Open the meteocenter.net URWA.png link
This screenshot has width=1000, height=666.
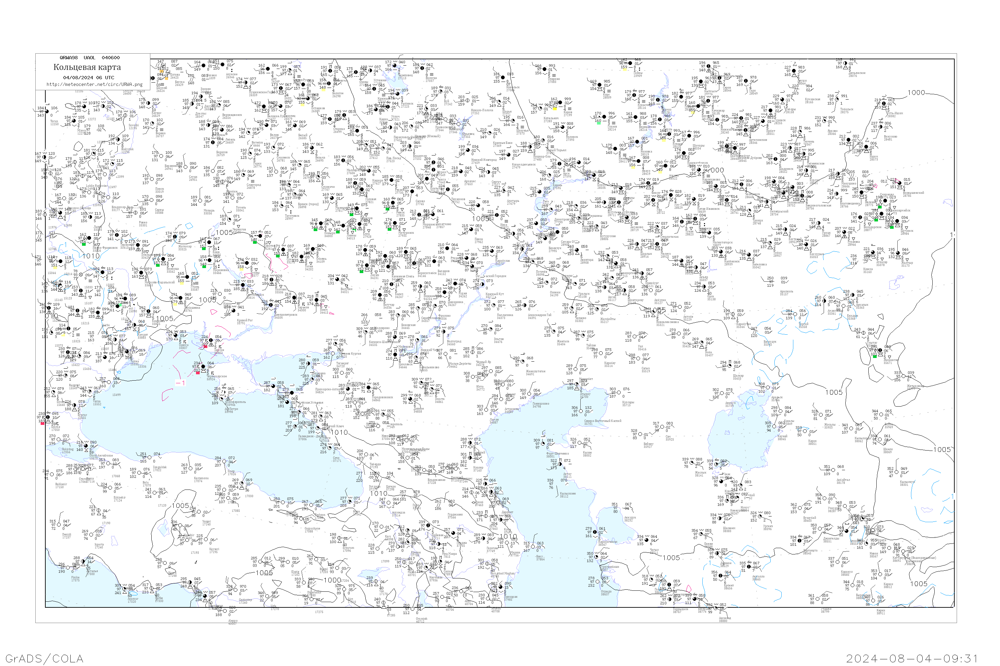coord(94,84)
